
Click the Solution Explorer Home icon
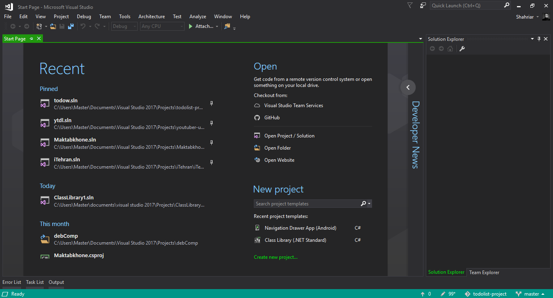450,49
